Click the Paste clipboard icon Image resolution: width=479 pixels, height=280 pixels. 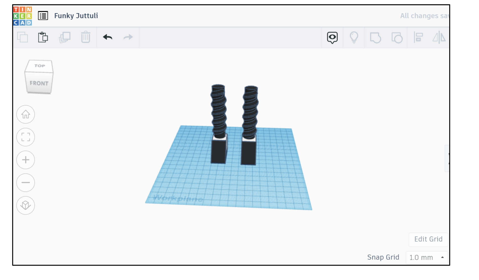pos(43,37)
